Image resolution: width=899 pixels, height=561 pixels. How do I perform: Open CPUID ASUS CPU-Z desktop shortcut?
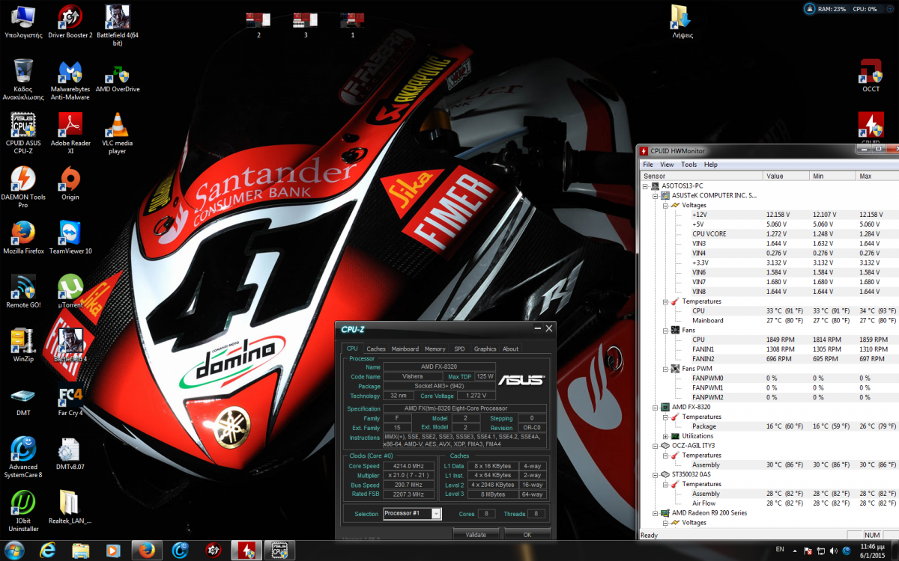pyautogui.click(x=23, y=133)
